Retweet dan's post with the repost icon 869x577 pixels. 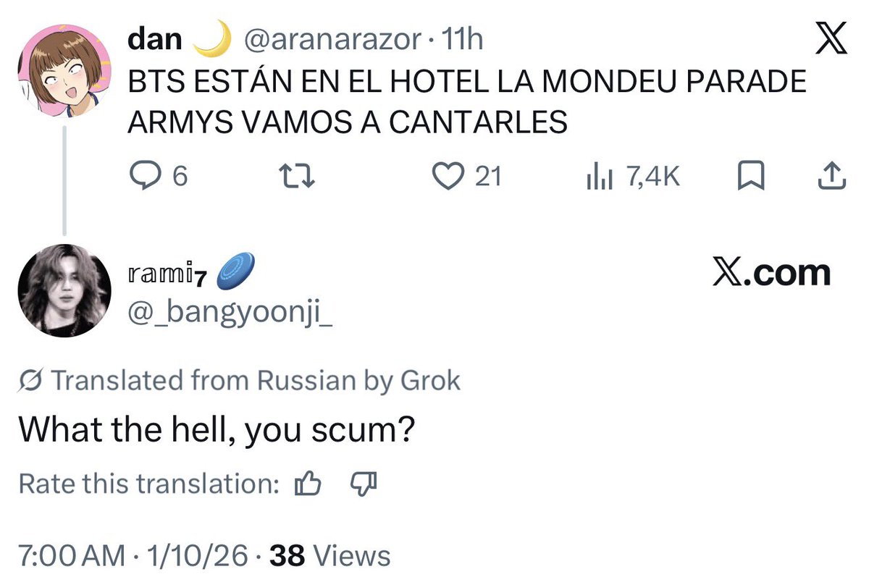tap(298, 176)
